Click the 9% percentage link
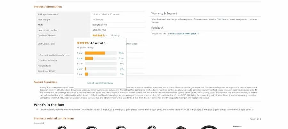The image size is (288, 129). (x=122, y=74)
